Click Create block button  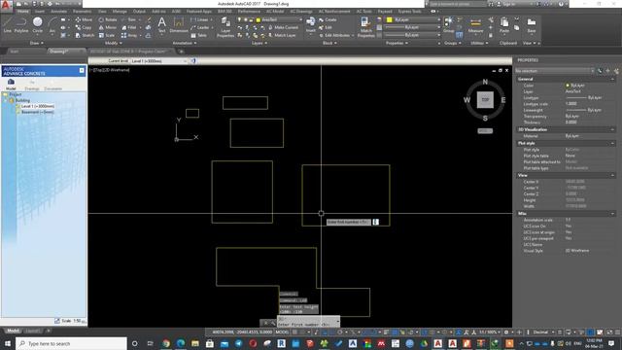(x=328, y=19)
